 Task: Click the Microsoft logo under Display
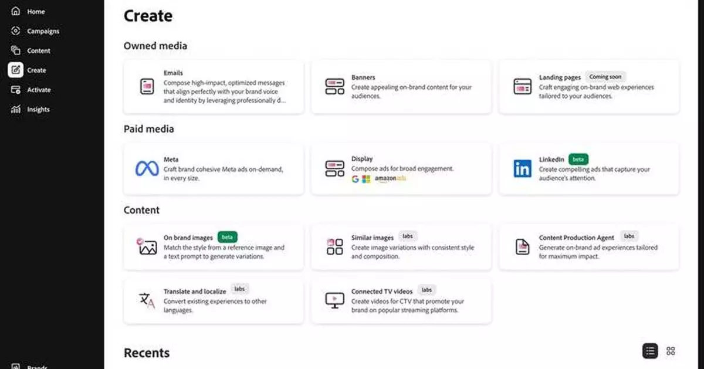[x=365, y=179]
